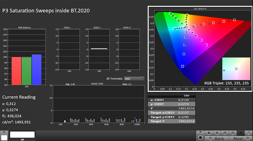This screenshot has width=253, height=141.
Task: Click the 'cd/m²: 1493,931' reading
Action: (16, 122)
